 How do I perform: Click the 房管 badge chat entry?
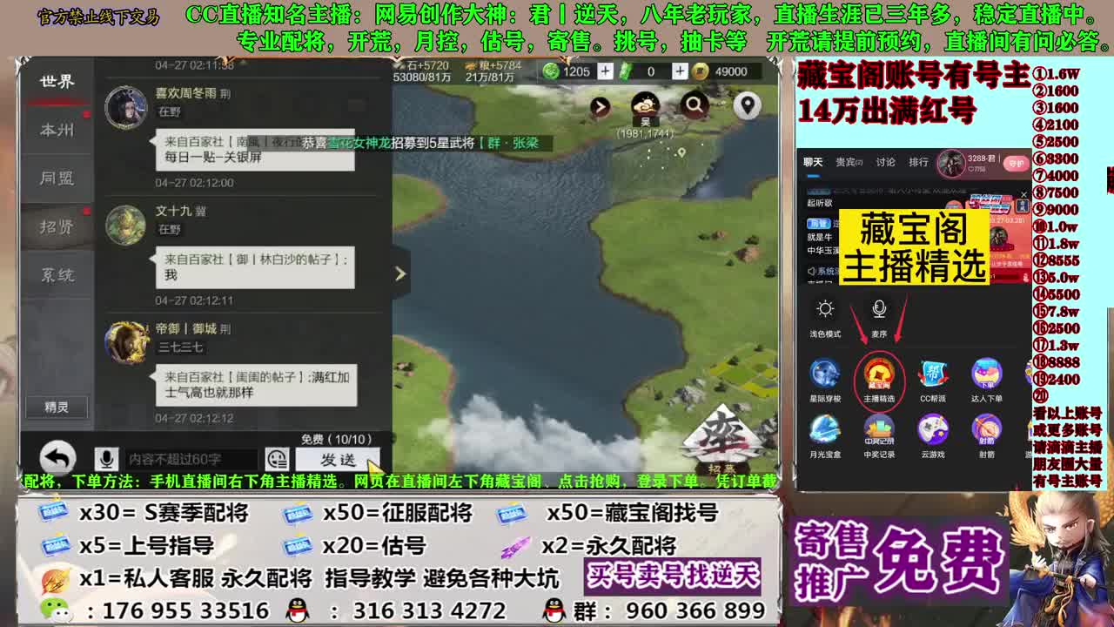point(817,223)
